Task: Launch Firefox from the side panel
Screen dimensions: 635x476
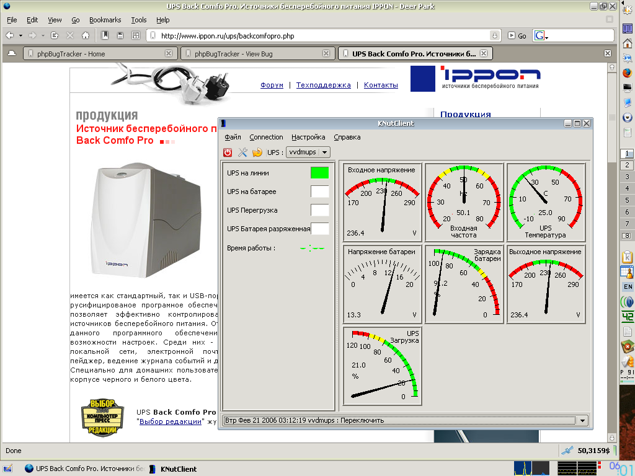Action: (x=628, y=73)
